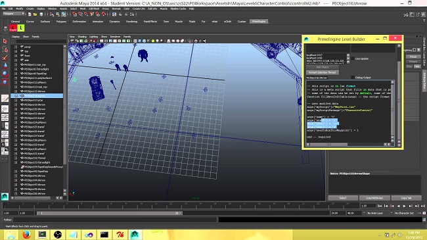Viewport: 427px width, 240px height.
Task: Click the red Export shelf icon
Action: [12, 28]
